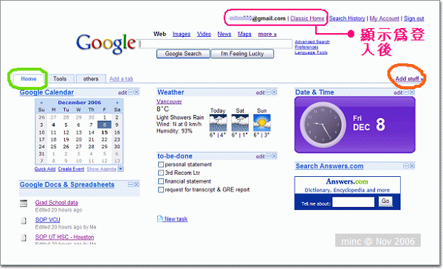Open the more » search options
Viewport: 443px width, 269px height.
(x=267, y=34)
